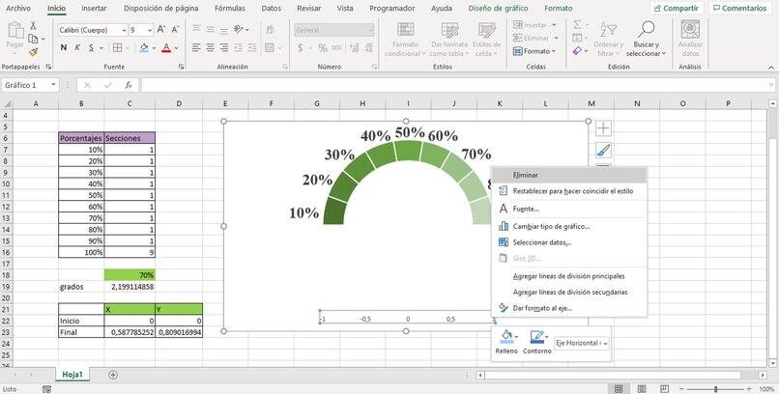
Task: Open Ordenar y filtrar
Action: pos(609,39)
